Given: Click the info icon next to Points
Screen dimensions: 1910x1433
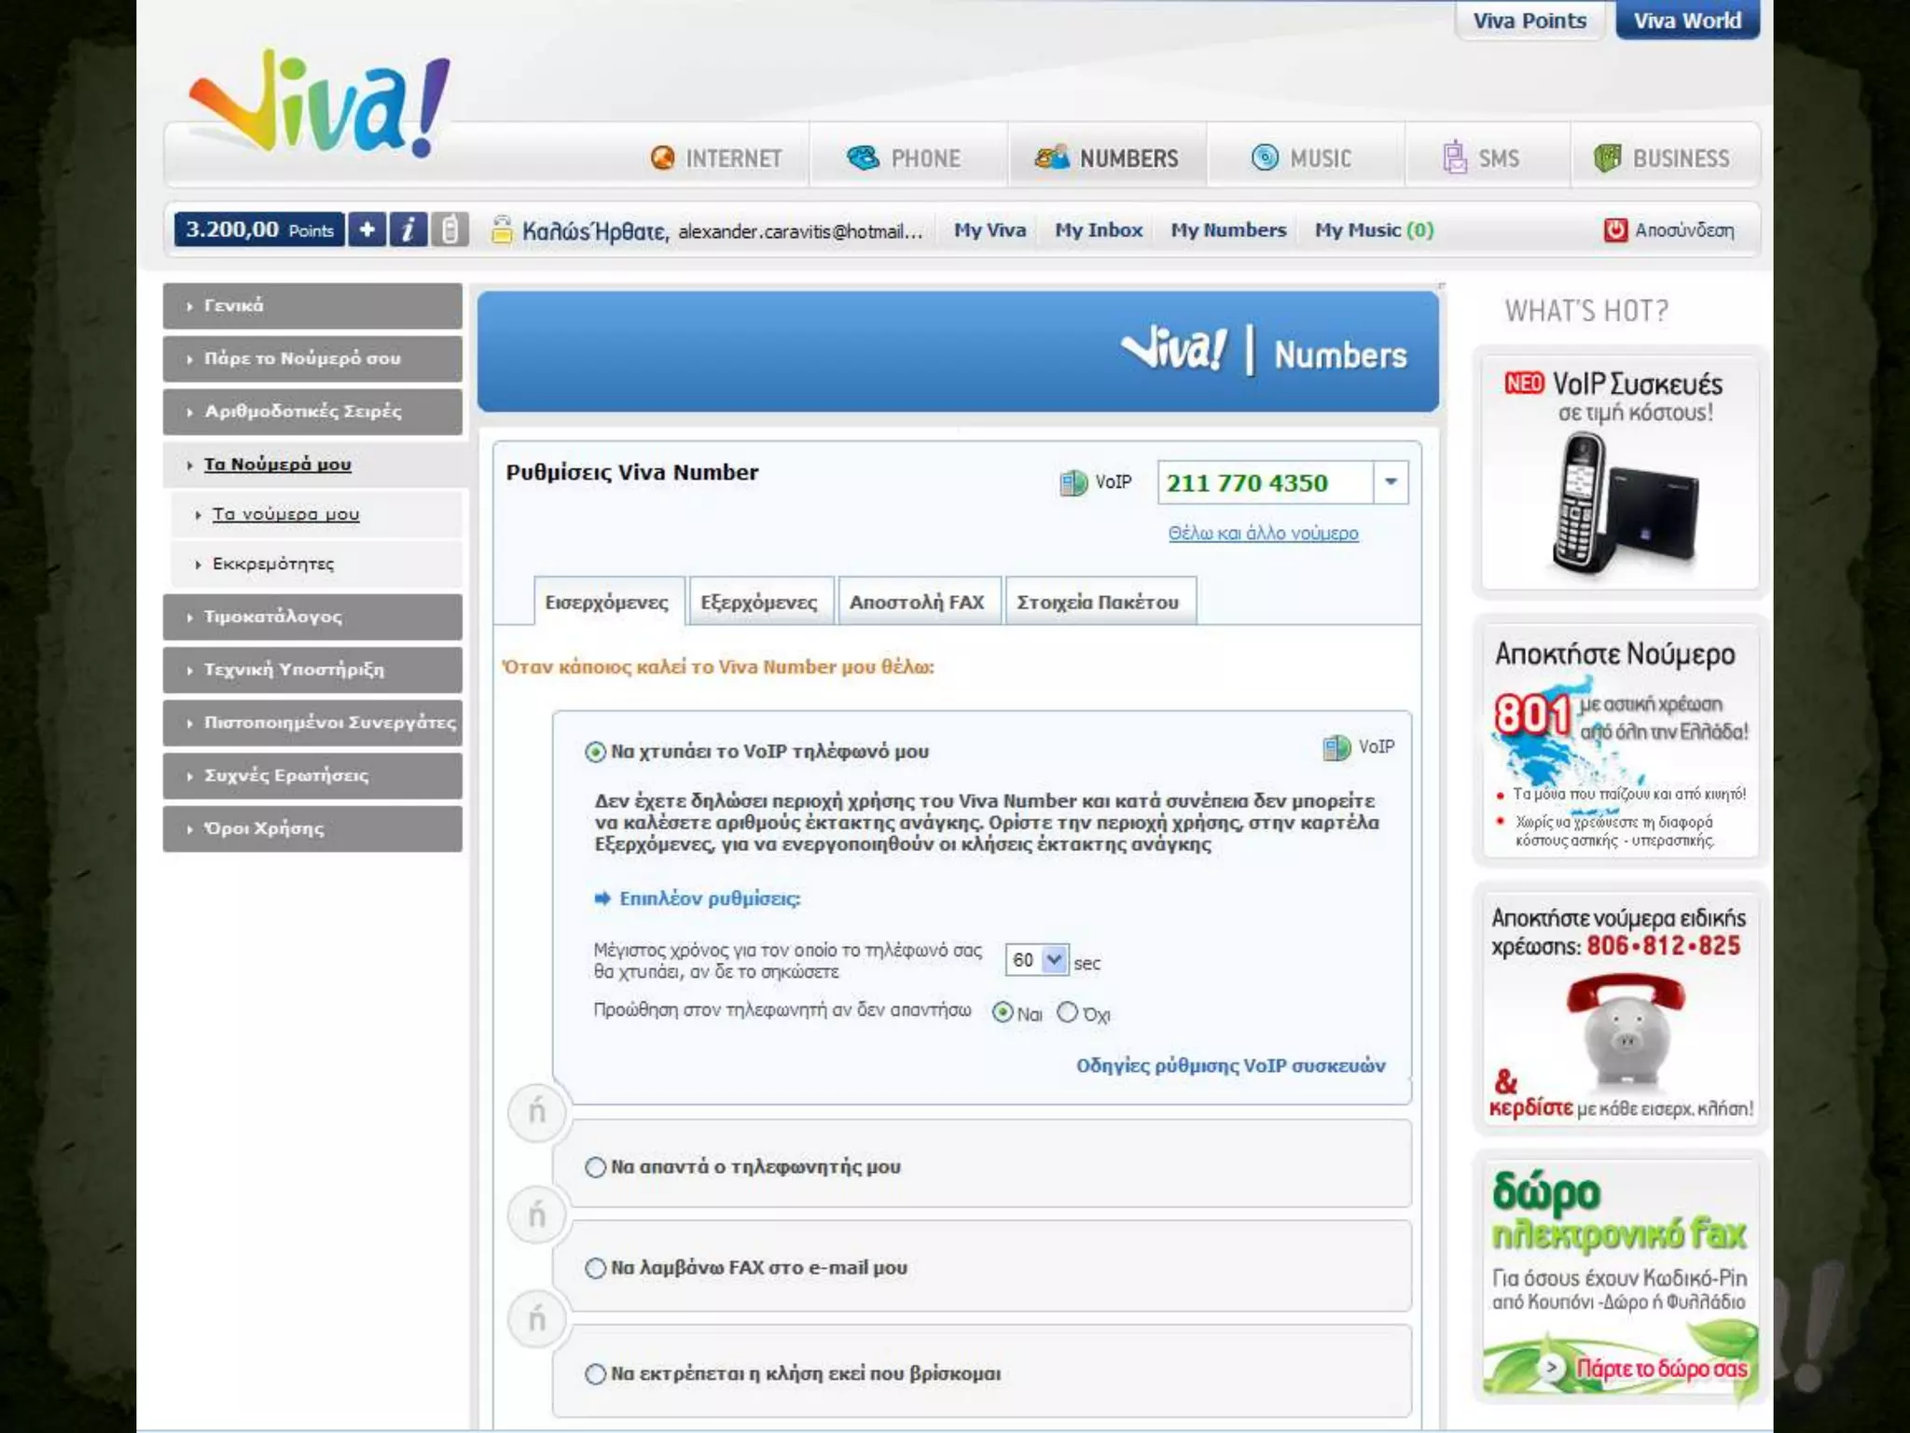Looking at the screenshot, I should pyautogui.click(x=408, y=230).
